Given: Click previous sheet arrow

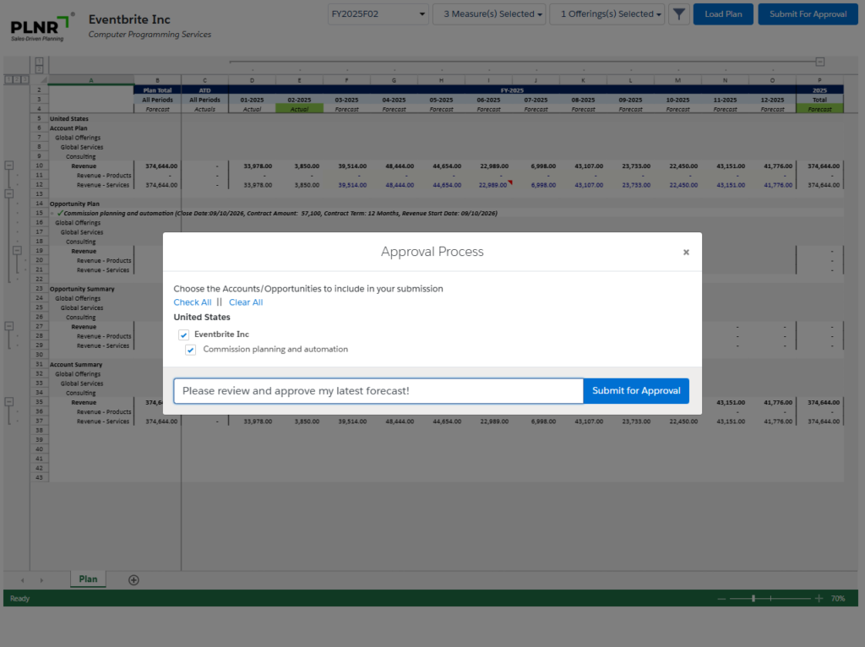Looking at the screenshot, I should coord(23,580).
